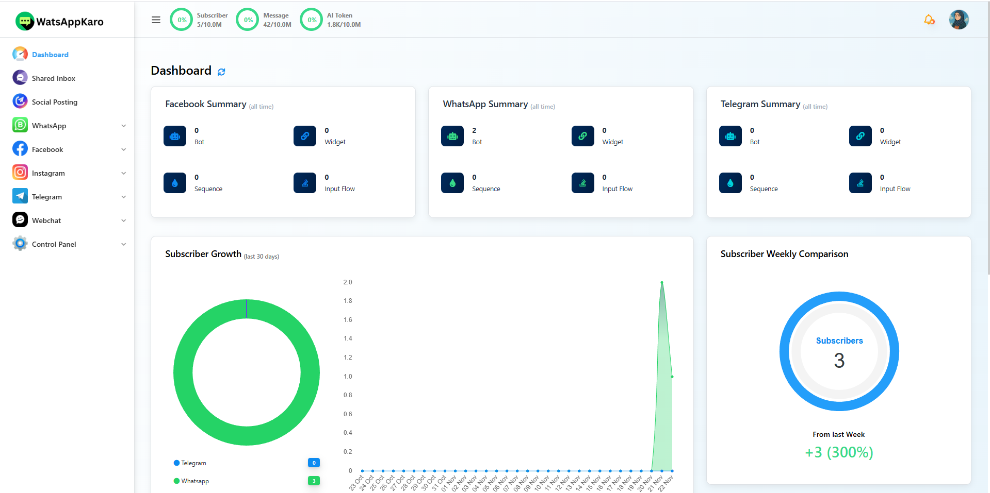Screen dimensions: 990x493
Task: Click the Telegram count badge 0
Action: click(314, 463)
